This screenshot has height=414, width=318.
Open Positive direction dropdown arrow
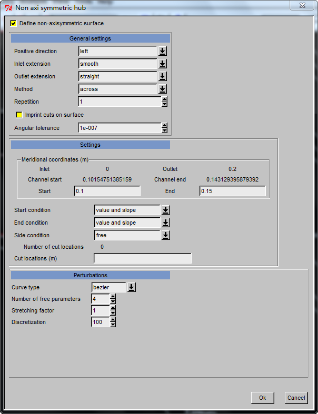point(162,51)
